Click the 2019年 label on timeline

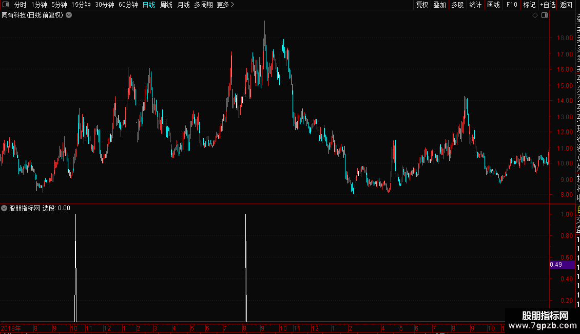point(11,328)
